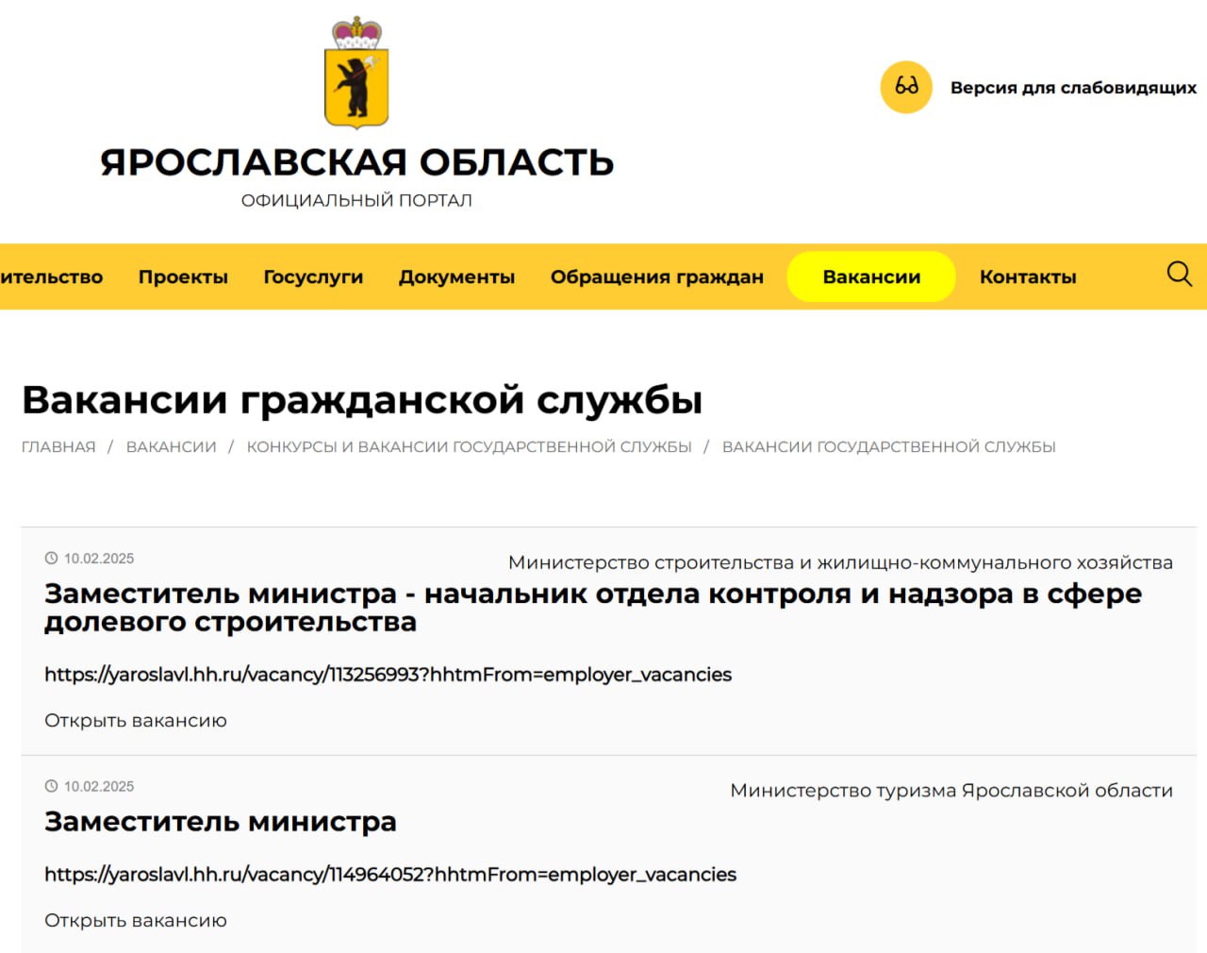This screenshot has height=953, width=1207.
Task: Select Документы in the navigation bar
Action: (x=456, y=277)
